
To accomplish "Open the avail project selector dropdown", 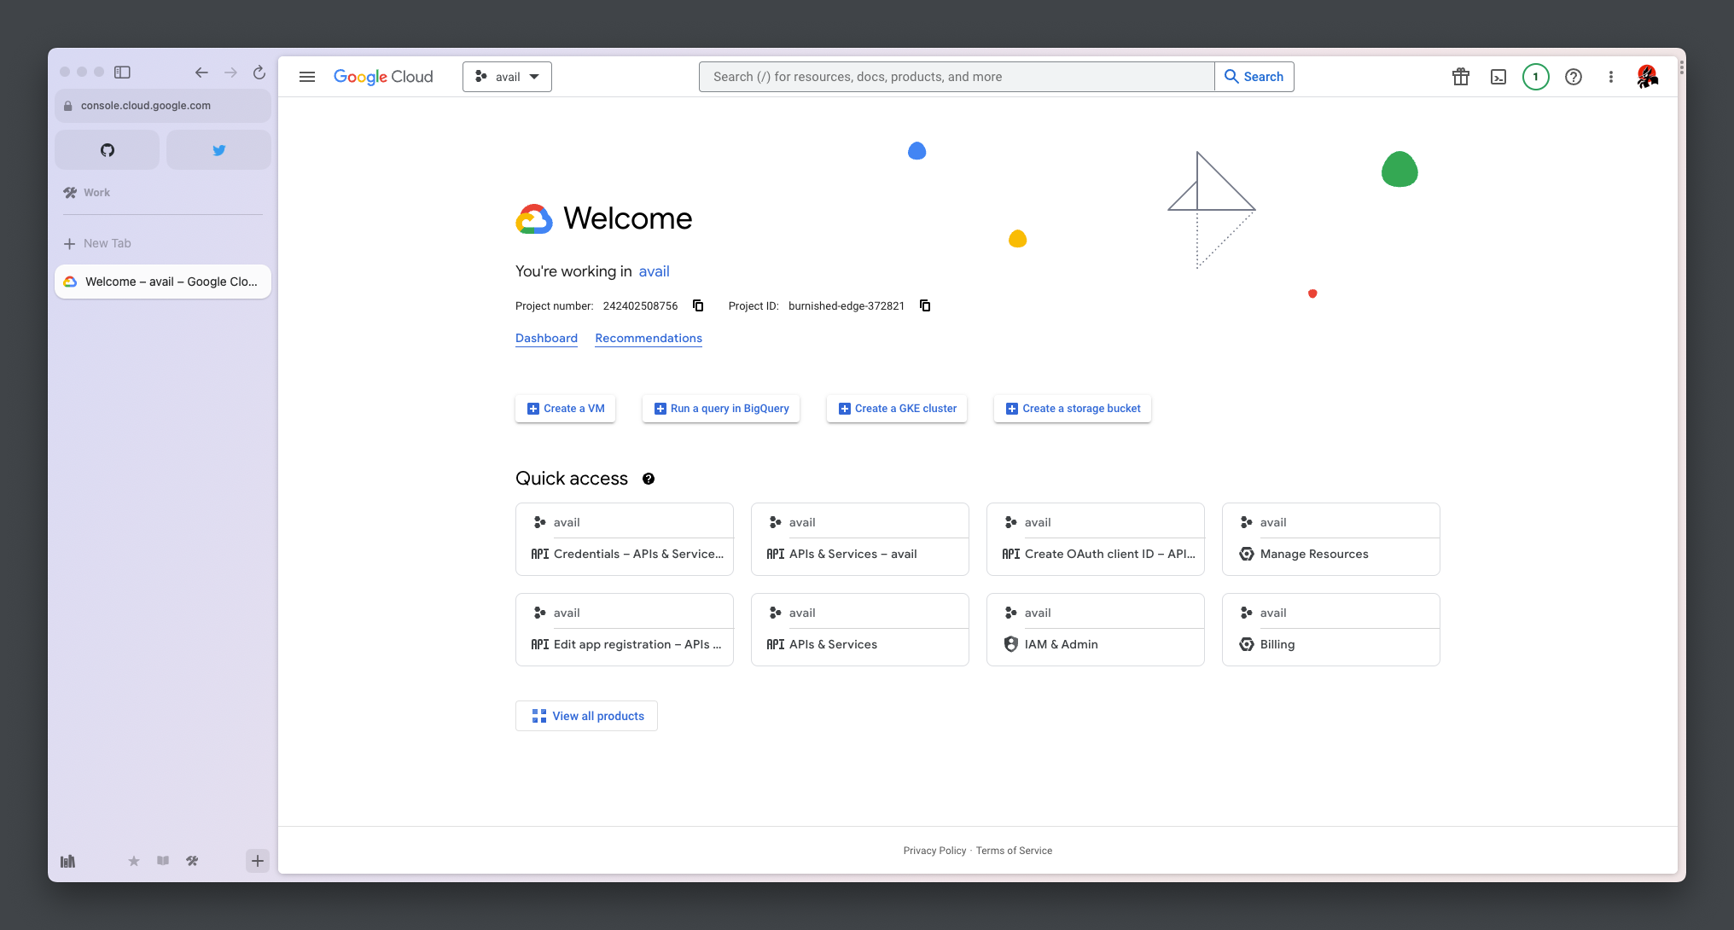I will pyautogui.click(x=507, y=77).
